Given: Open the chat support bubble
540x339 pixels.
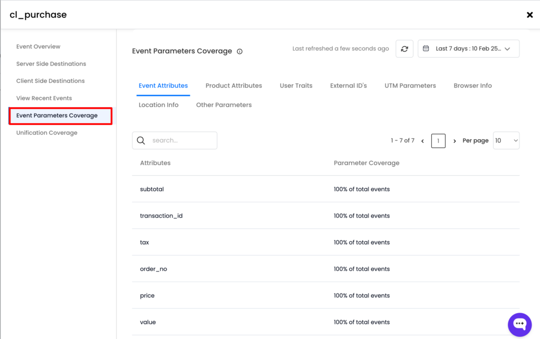Looking at the screenshot, I should 519,325.
